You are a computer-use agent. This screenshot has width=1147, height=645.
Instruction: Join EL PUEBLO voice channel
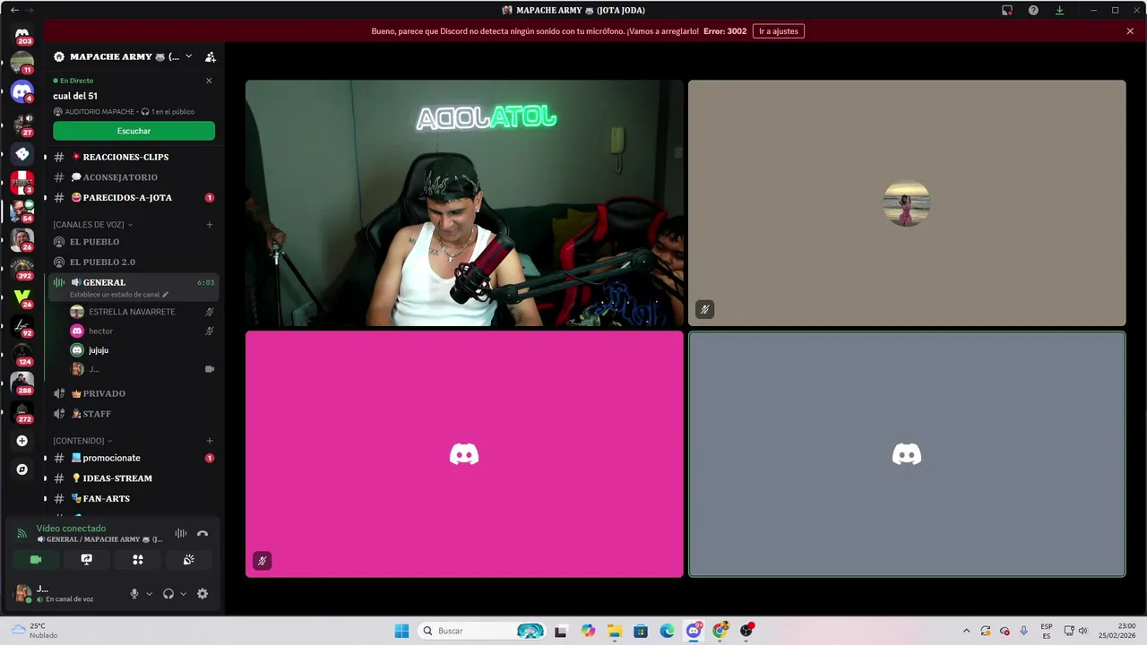(134, 242)
